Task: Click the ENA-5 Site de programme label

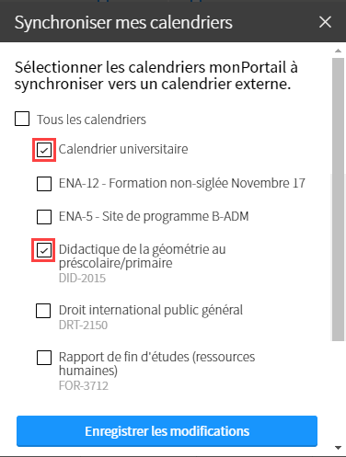Action: (154, 216)
